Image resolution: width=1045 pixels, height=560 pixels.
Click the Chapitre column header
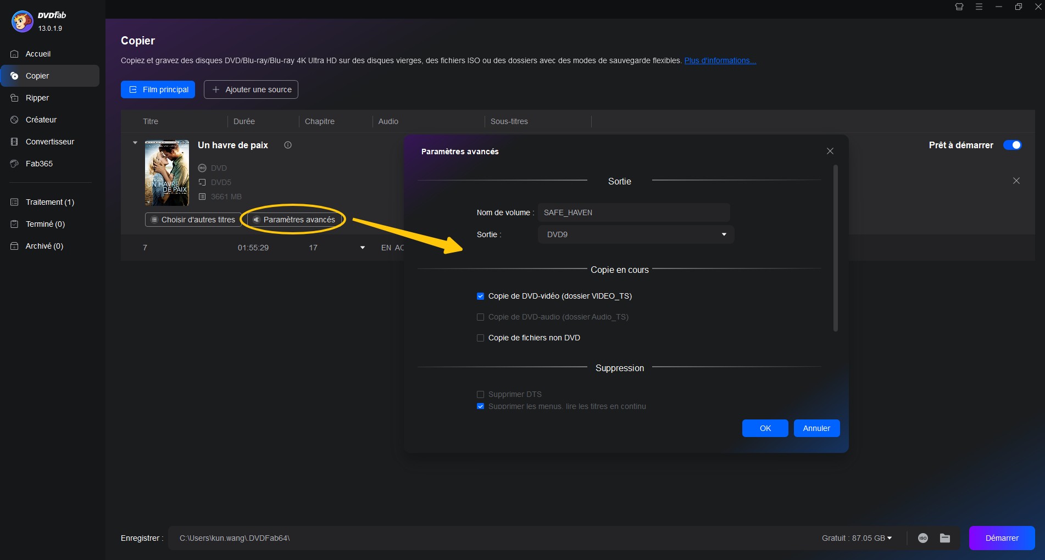pyautogui.click(x=320, y=121)
